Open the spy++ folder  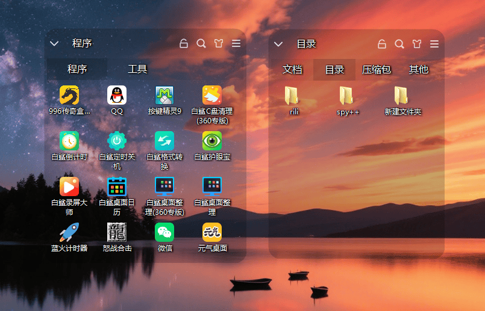point(346,96)
